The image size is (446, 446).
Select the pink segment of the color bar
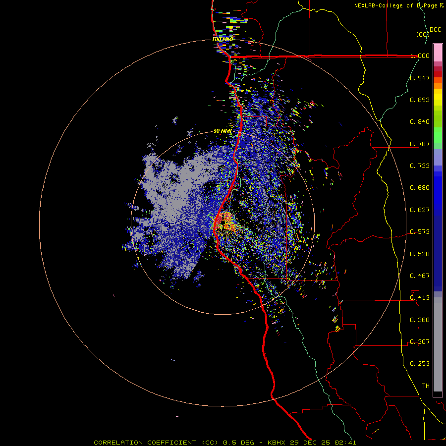click(438, 53)
